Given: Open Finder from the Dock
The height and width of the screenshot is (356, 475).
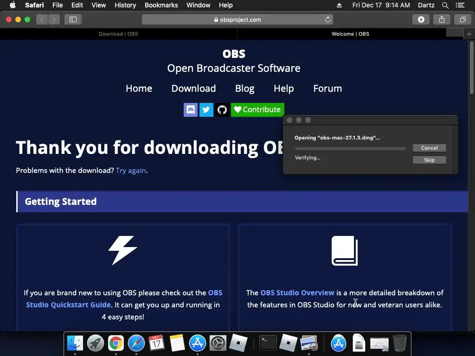Looking at the screenshot, I should coord(75,343).
